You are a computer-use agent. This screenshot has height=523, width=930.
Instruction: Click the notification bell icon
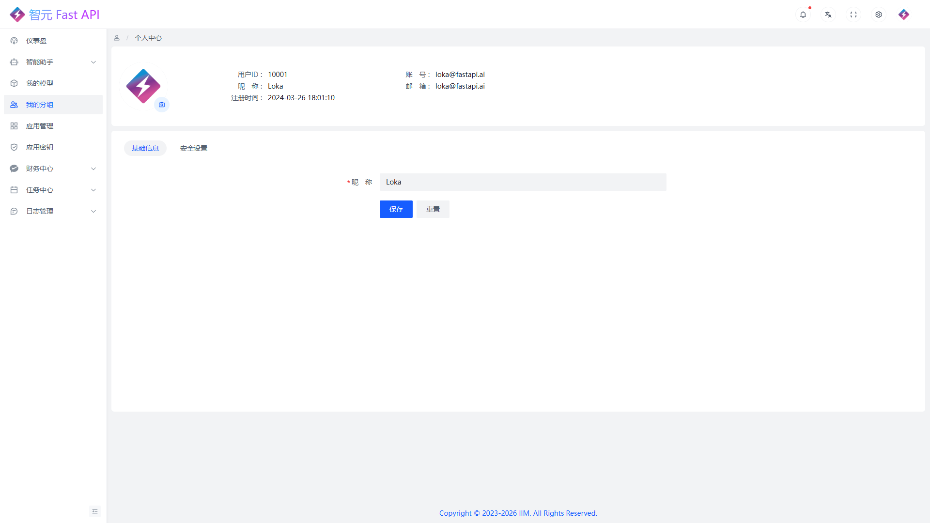click(x=803, y=15)
